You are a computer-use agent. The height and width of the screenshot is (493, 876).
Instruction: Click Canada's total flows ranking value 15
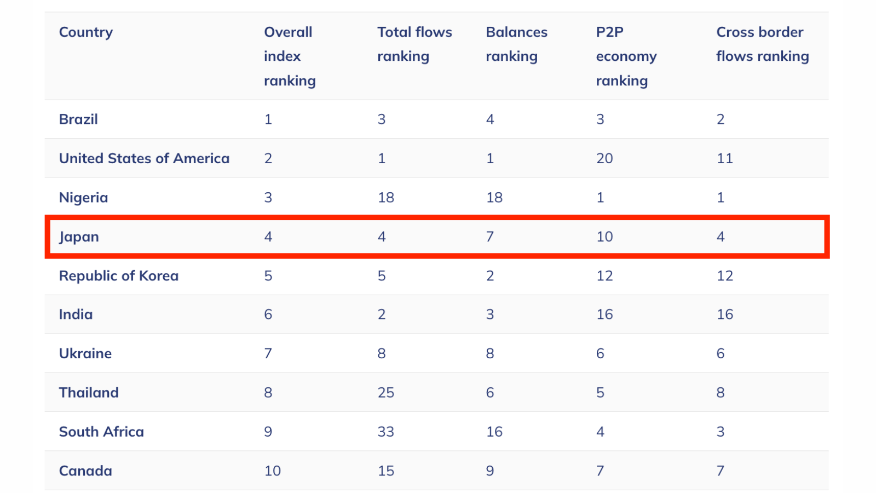[x=386, y=471]
